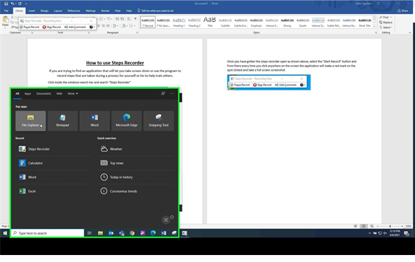Open the Paragraph settings dialog launcher

[x=137, y=33]
